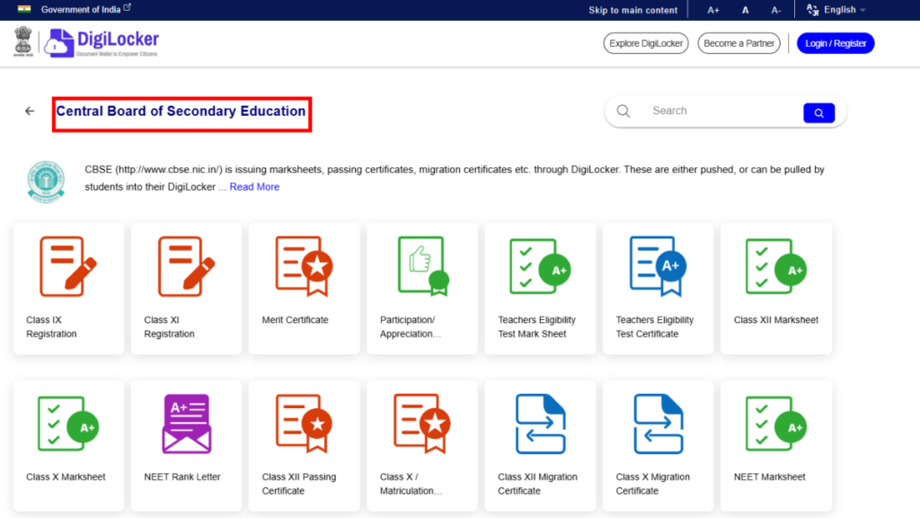This screenshot has height=518, width=920.
Task: Select the Participation/Appreciation certificate icon
Action: tap(423, 265)
